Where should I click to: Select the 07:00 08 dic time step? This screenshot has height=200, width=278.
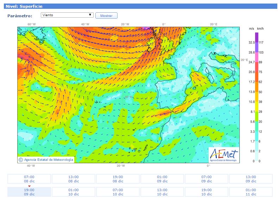(x=29, y=179)
